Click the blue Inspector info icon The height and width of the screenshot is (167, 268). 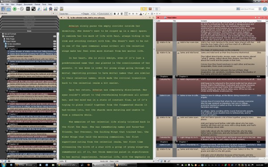265,9
